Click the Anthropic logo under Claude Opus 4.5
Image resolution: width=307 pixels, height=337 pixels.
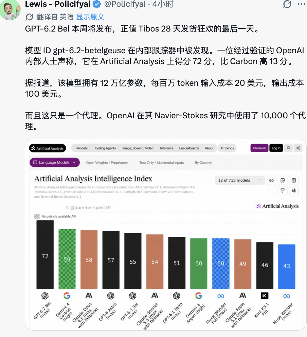click(x=89, y=296)
